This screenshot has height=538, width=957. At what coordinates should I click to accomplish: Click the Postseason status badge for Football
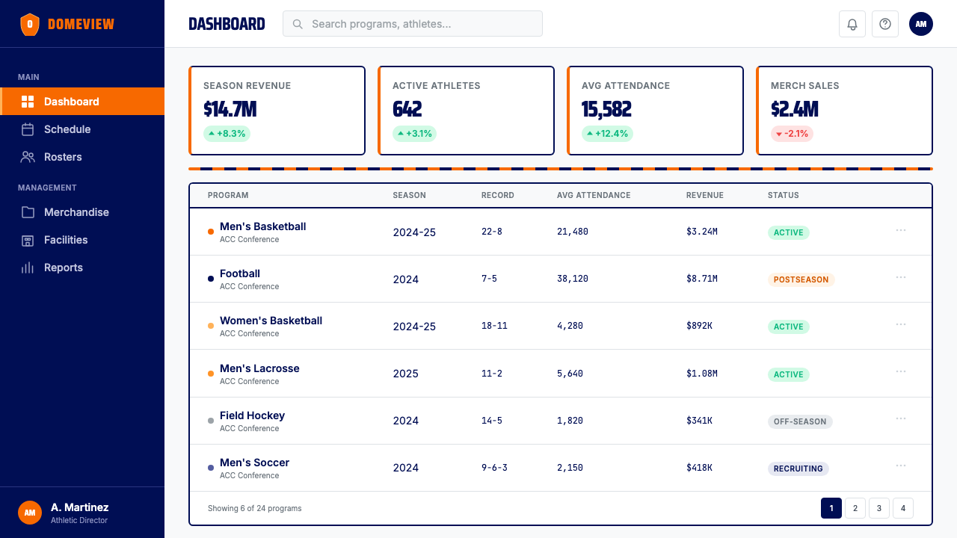point(801,279)
